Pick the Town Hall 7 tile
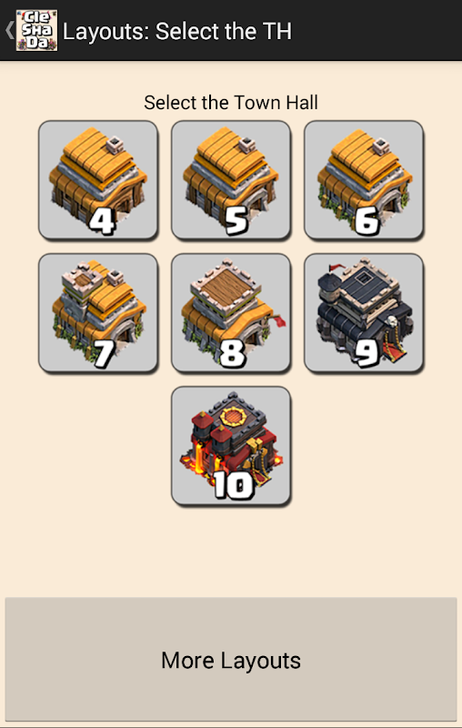This screenshot has height=728, width=462. (x=98, y=313)
